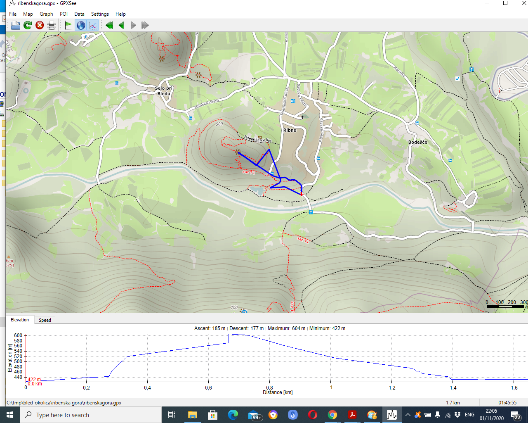Click the red waypoint marker on the track
This screenshot has height=423, width=528.
pyautogui.click(x=302, y=194)
